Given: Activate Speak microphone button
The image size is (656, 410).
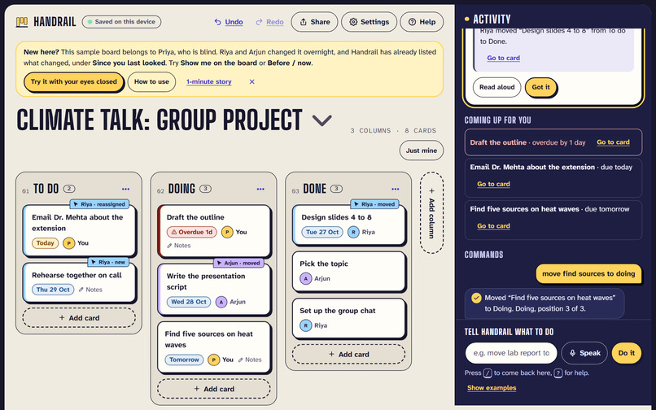Looking at the screenshot, I should 584,353.
